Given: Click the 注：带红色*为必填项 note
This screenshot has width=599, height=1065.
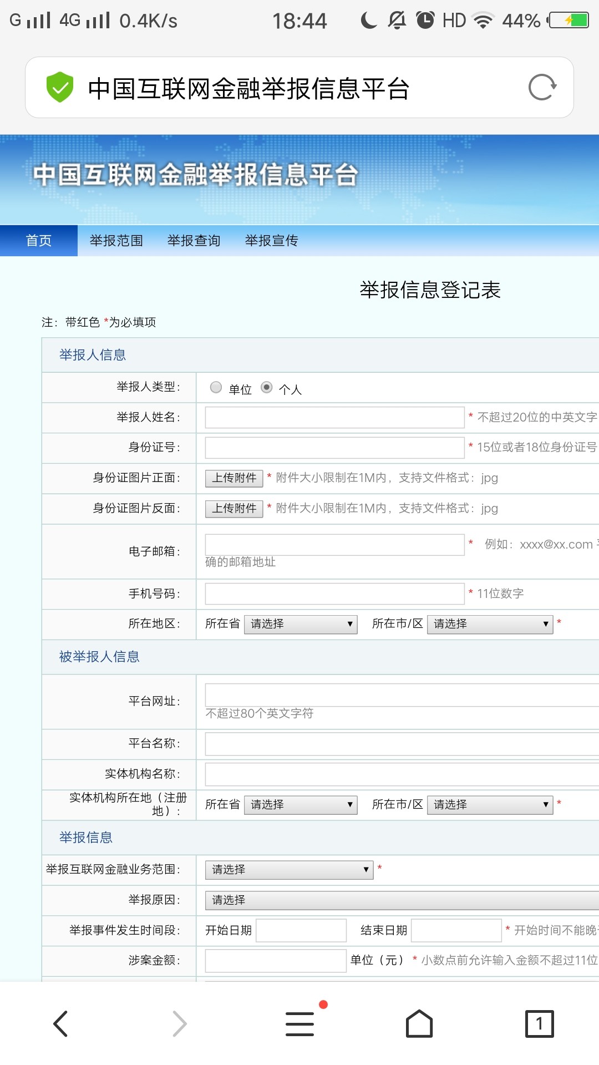Looking at the screenshot, I should click(99, 322).
